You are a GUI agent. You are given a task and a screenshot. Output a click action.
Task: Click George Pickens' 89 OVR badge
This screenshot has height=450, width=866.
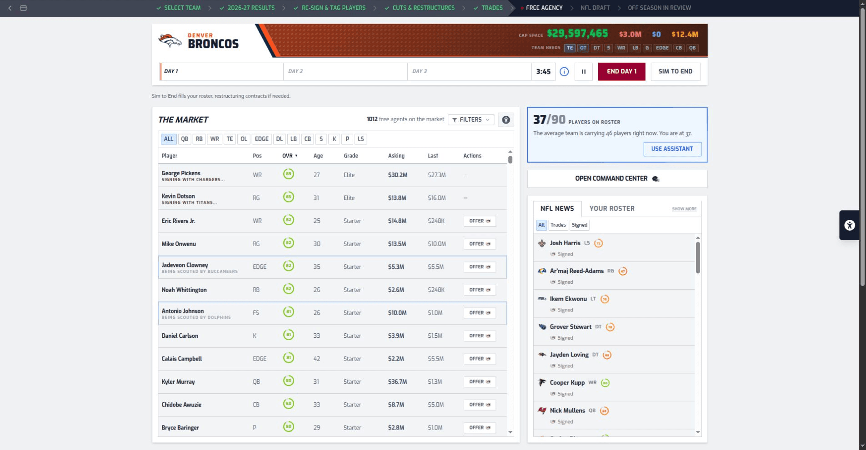click(289, 174)
